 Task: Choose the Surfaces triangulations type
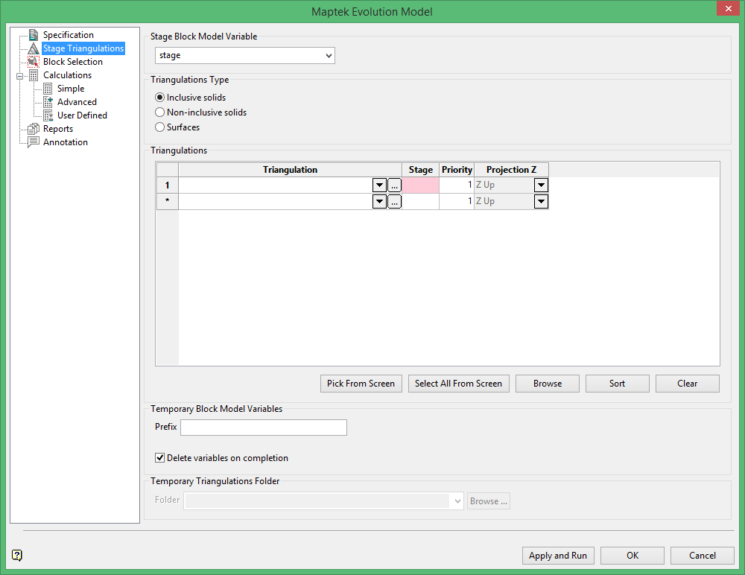pyautogui.click(x=159, y=127)
